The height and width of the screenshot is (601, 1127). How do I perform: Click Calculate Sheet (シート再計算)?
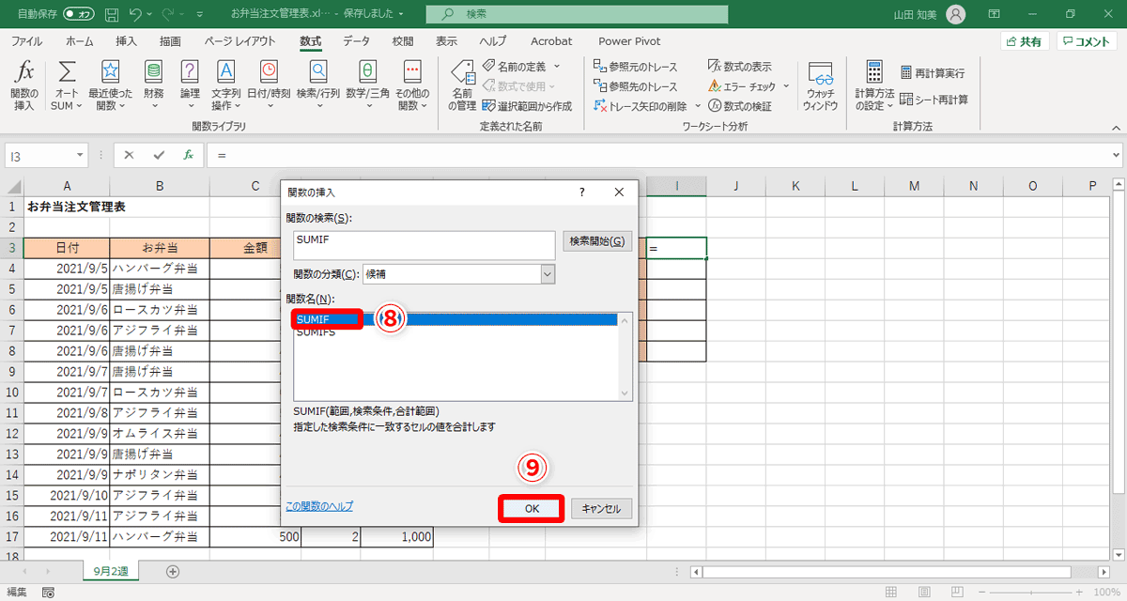coord(934,99)
